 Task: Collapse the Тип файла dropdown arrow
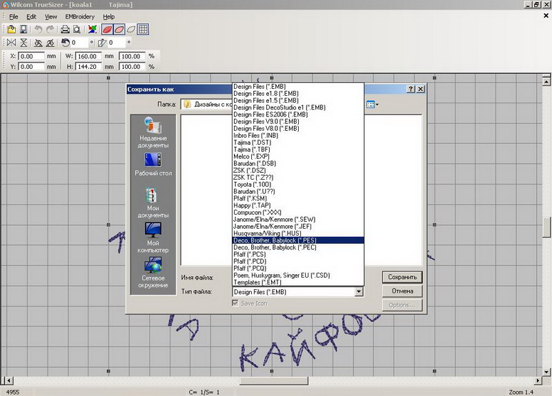(x=358, y=292)
